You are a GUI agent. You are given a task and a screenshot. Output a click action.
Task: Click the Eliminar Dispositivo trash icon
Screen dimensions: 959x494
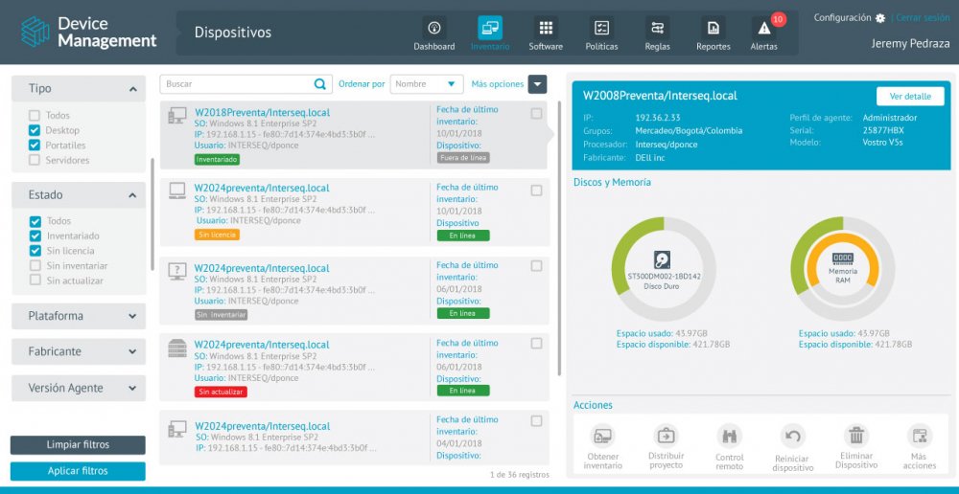click(856, 436)
